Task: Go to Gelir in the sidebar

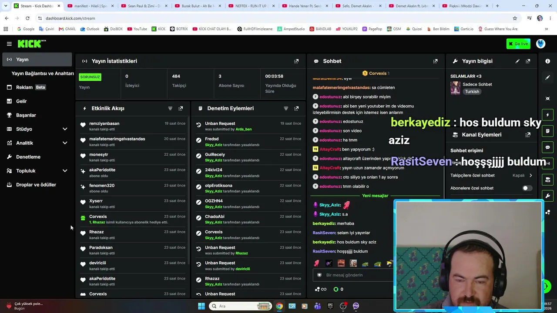Action: point(37,101)
